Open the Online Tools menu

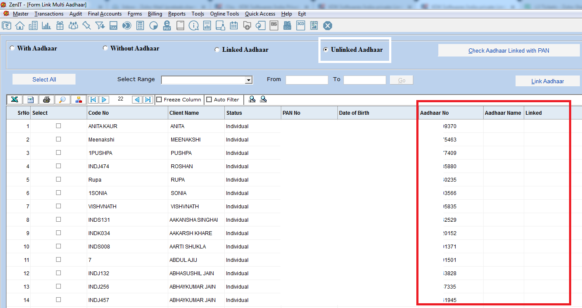click(x=224, y=14)
